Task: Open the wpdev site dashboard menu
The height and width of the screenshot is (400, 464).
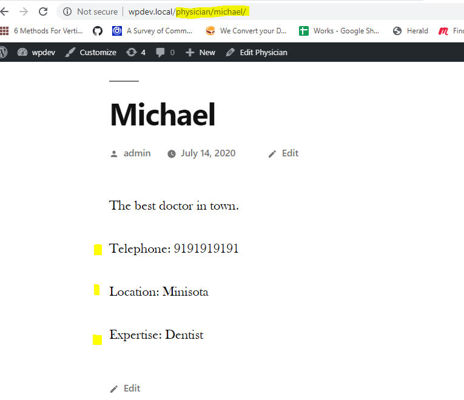Action: point(36,52)
